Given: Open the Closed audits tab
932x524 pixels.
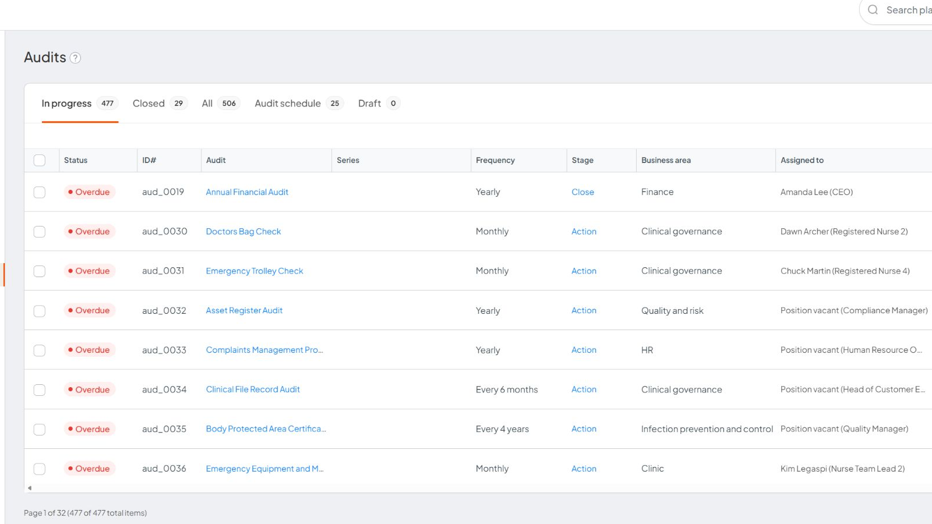Looking at the screenshot, I should [x=160, y=104].
